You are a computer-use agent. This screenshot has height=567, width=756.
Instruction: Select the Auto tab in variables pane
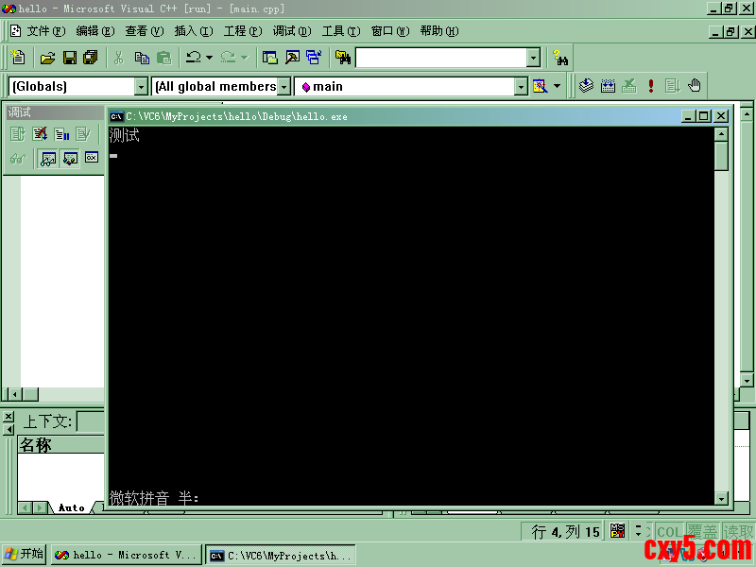[72, 507]
